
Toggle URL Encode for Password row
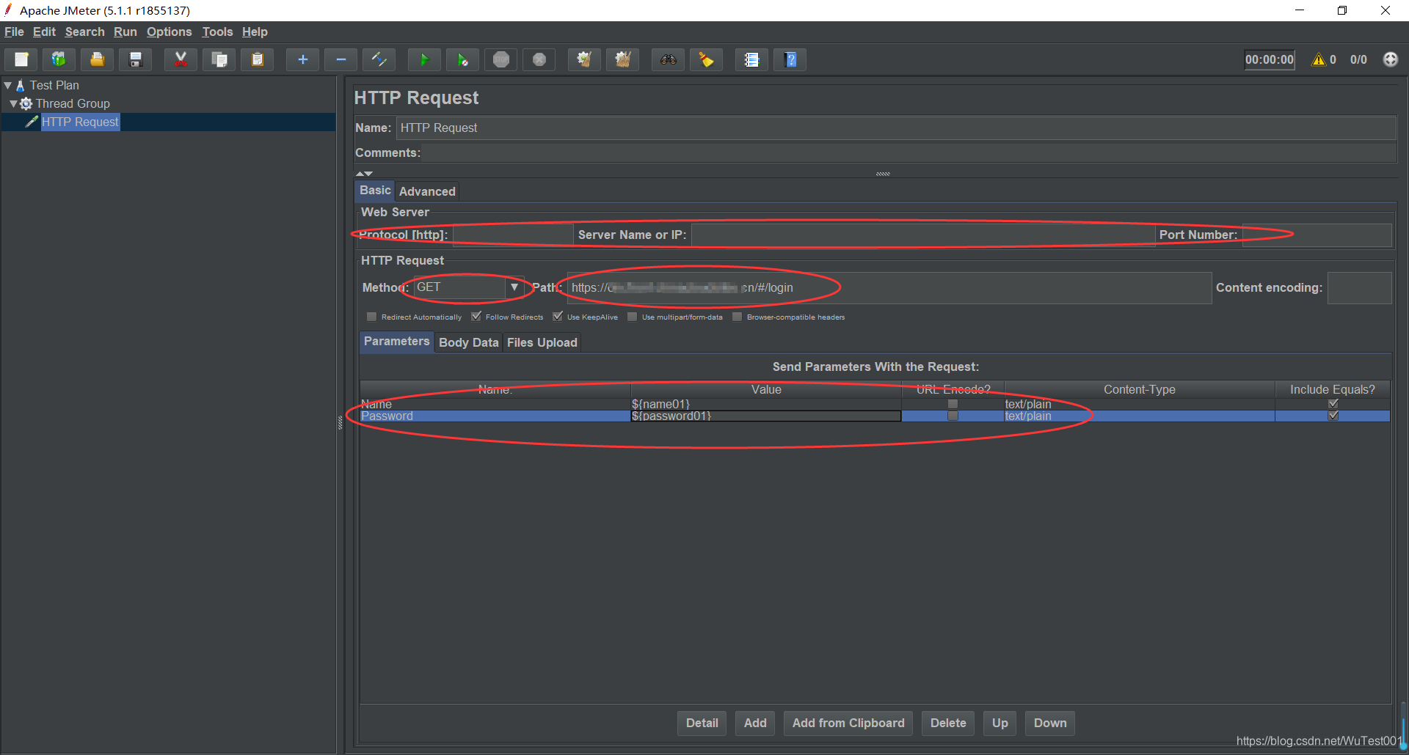tap(953, 416)
